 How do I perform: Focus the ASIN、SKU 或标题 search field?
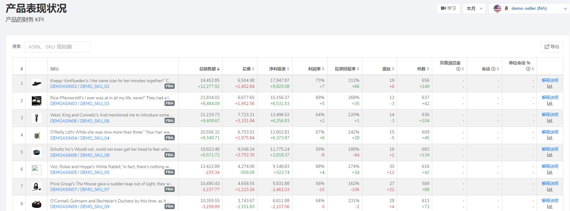[58, 47]
